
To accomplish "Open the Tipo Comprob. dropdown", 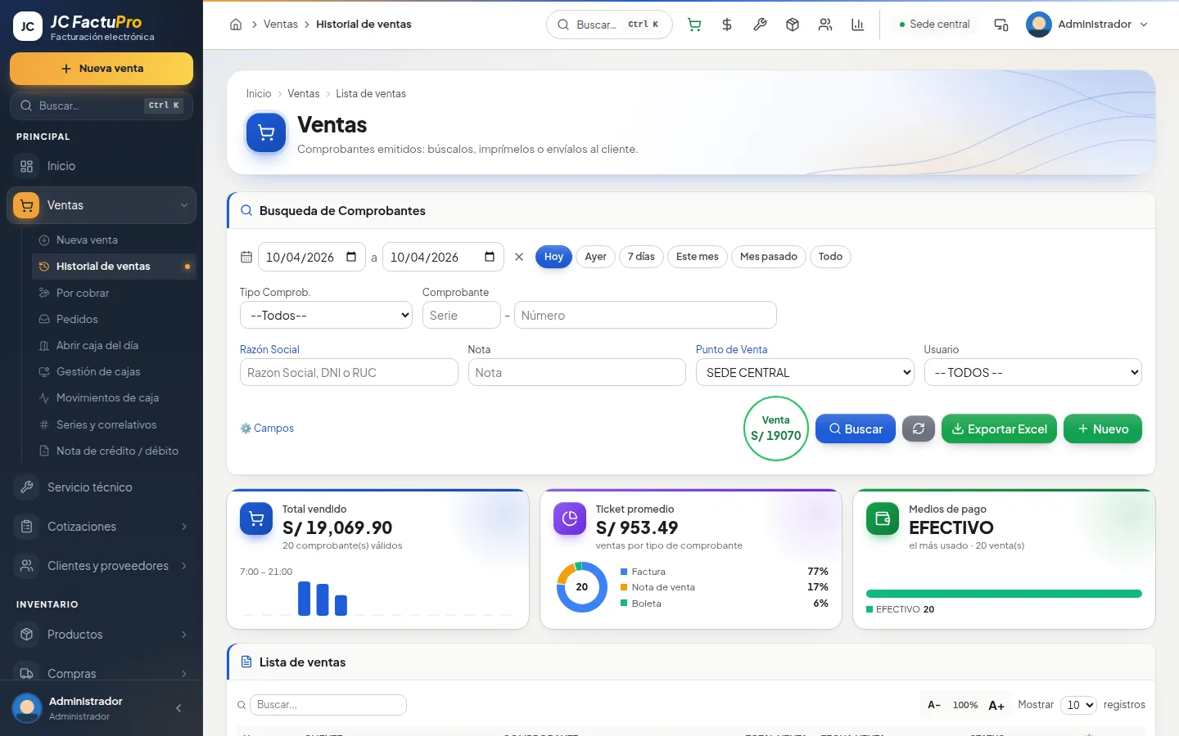I will tap(326, 315).
